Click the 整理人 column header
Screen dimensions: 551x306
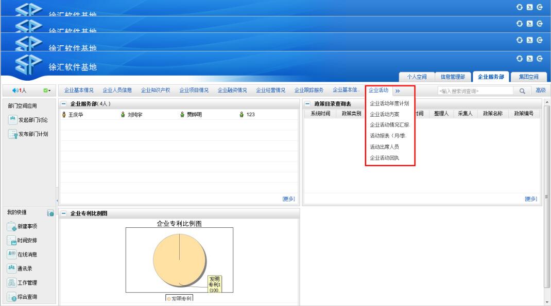441,114
